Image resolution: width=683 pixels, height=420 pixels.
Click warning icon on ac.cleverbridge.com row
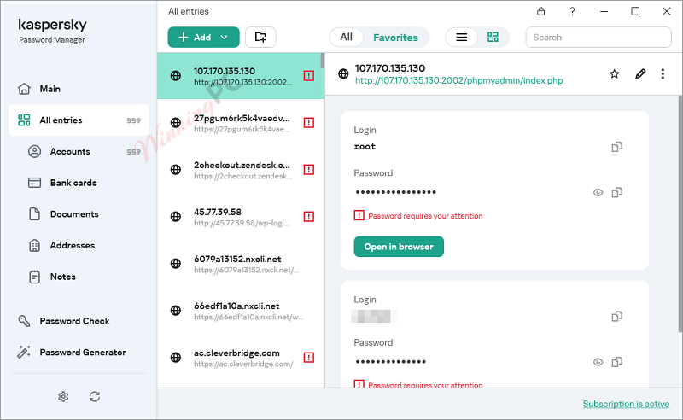(309, 358)
